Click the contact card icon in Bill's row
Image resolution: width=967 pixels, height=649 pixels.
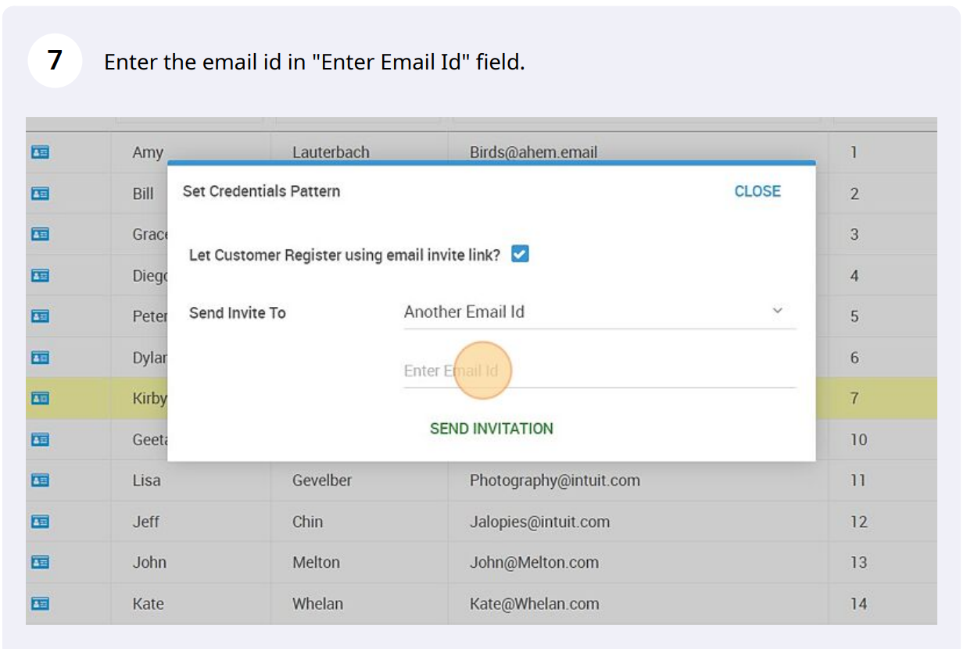coord(40,194)
